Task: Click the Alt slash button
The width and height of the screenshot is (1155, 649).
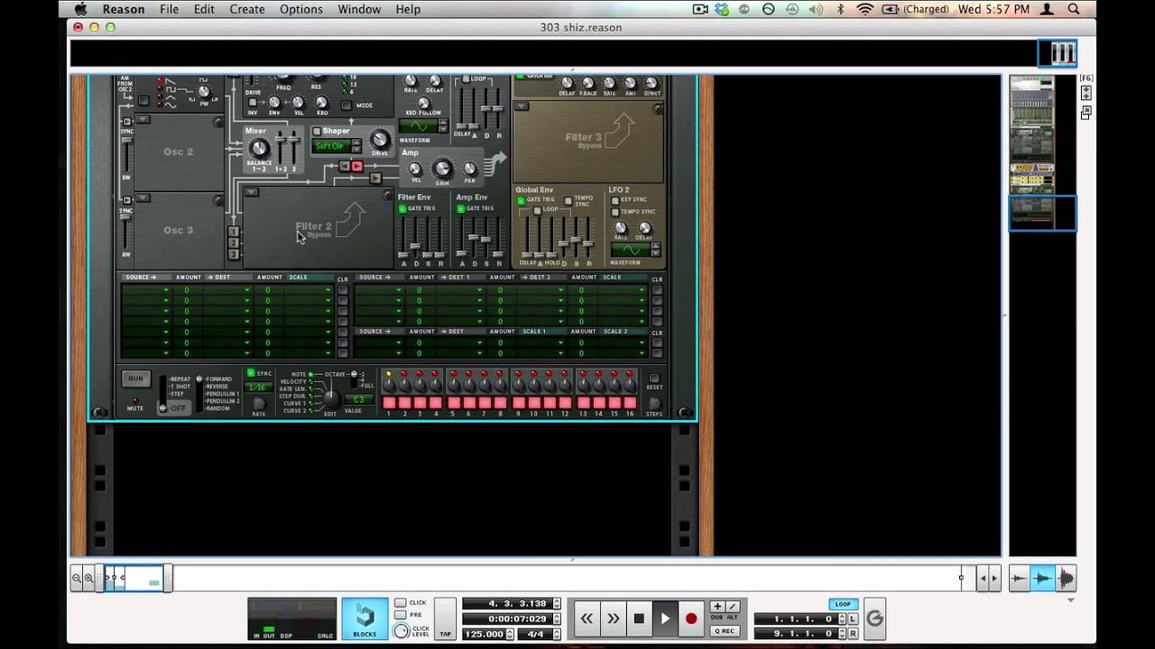Action: [732, 607]
